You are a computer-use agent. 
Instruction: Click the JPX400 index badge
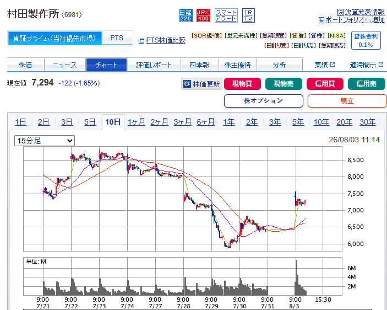click(x=203, y=15)
